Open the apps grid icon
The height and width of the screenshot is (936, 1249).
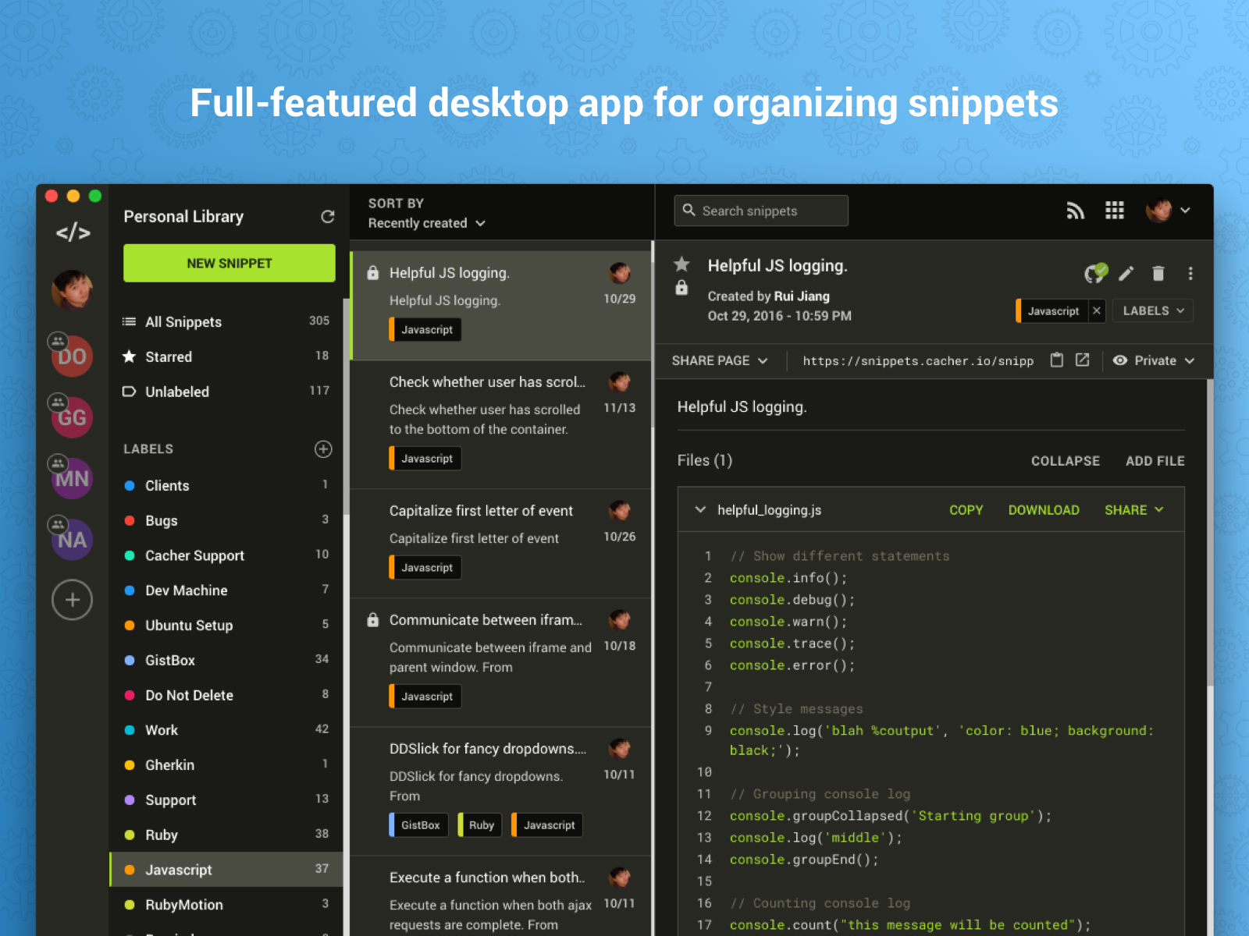(1115, 211)
